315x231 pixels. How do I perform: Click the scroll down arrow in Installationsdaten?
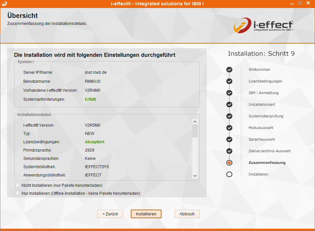click(x=195, y=176)
